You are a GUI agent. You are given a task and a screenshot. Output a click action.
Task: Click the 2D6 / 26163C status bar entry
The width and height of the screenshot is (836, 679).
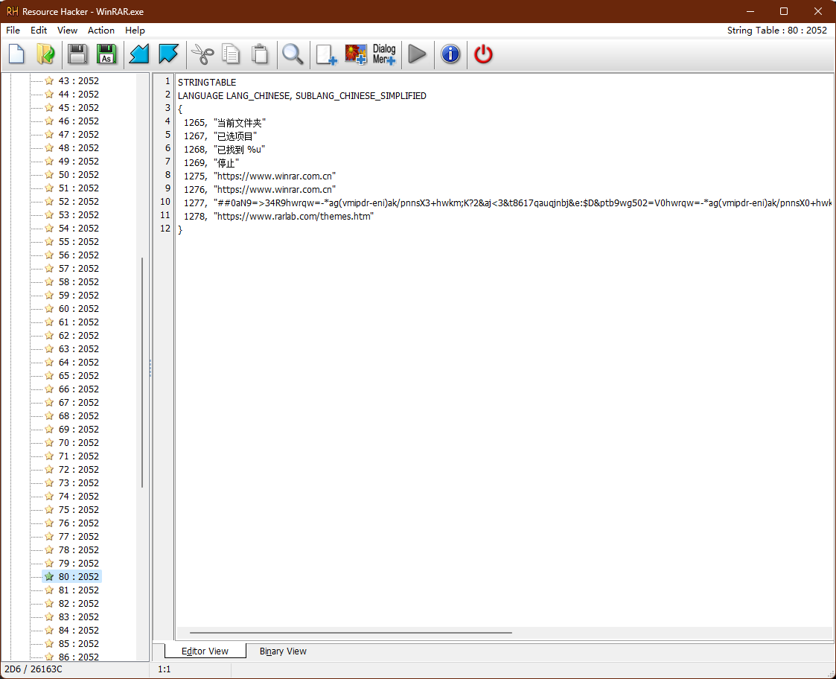click(33, 669)
